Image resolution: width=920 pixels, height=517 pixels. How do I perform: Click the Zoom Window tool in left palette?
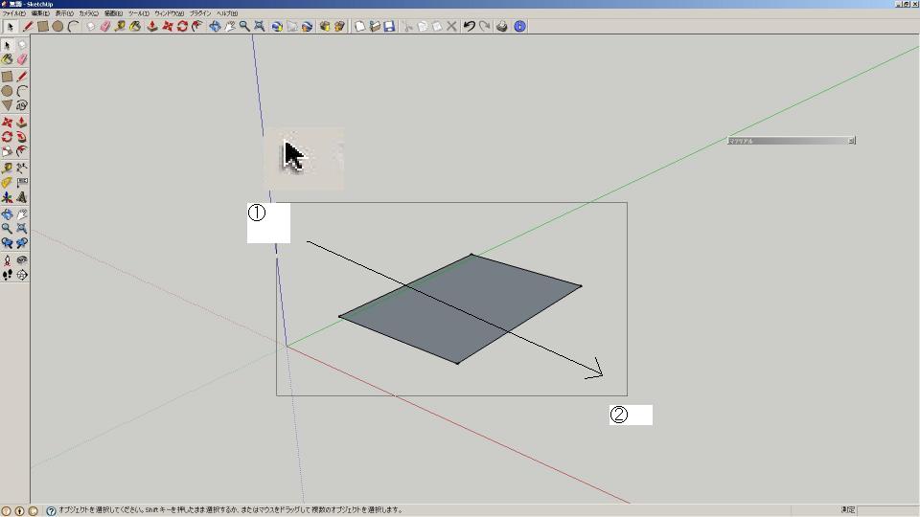pos(22,229)
